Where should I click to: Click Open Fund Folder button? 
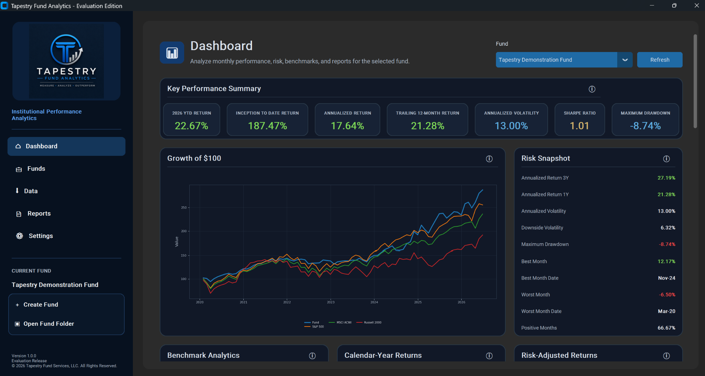66,324
